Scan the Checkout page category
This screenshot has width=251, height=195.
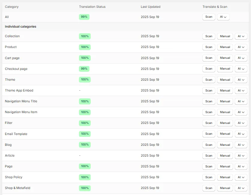pos(209,69)
